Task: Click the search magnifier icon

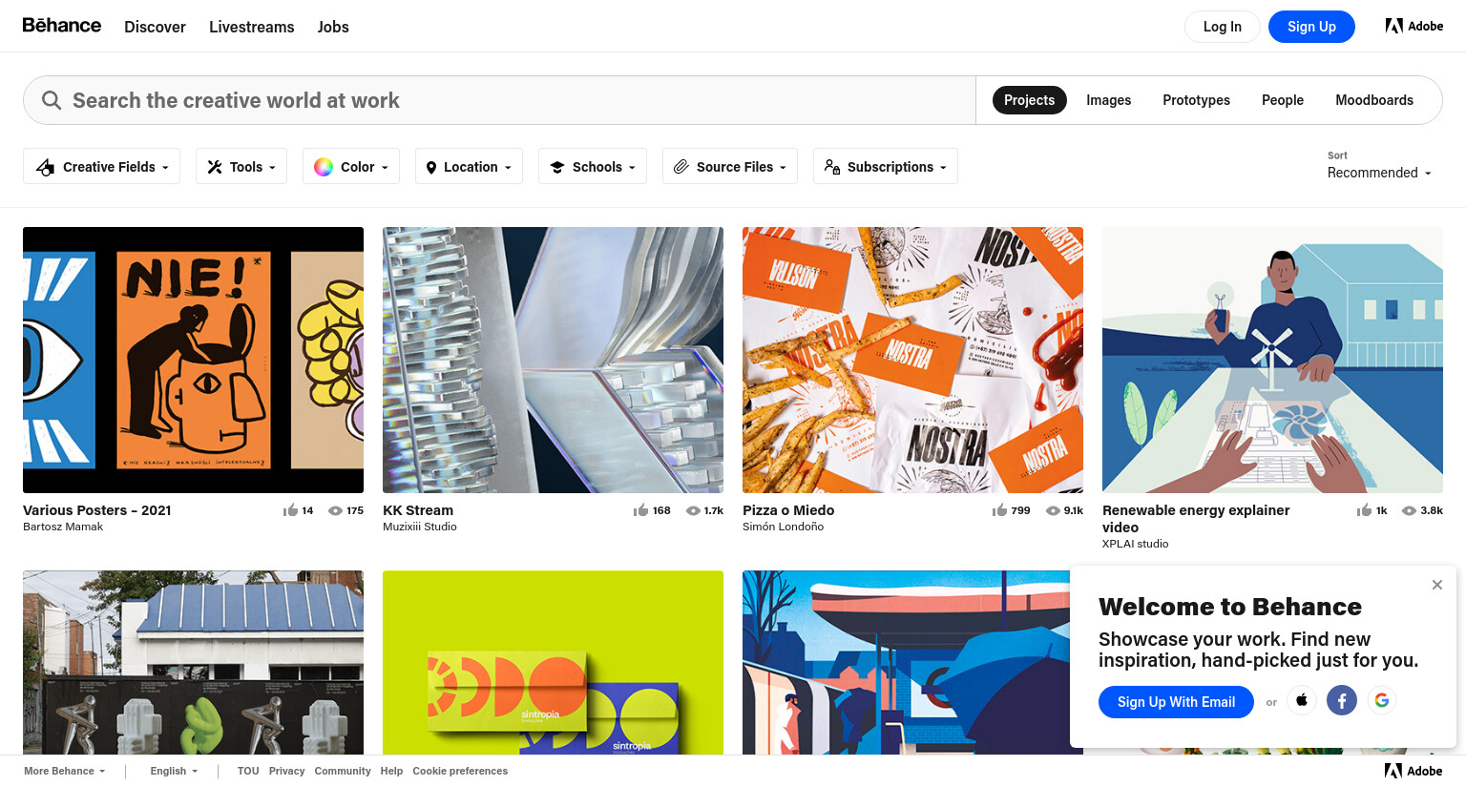Action: [52, 100]
